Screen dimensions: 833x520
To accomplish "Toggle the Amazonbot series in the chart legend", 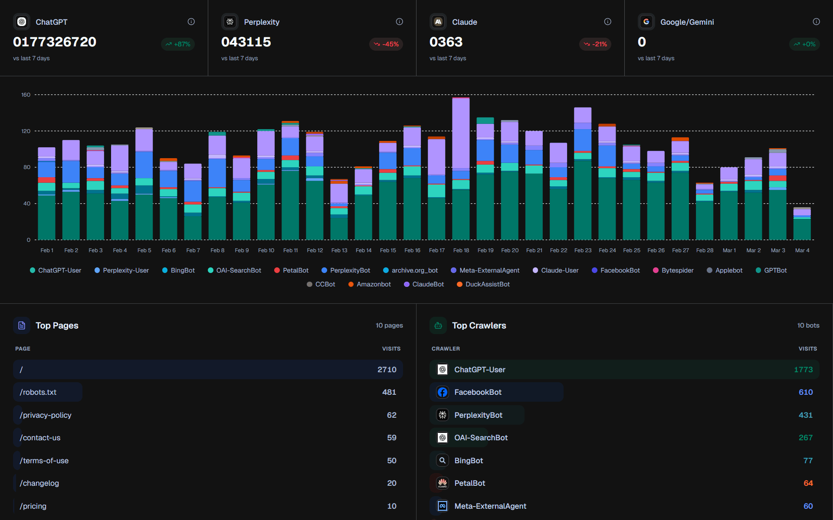I will point(369,284).
